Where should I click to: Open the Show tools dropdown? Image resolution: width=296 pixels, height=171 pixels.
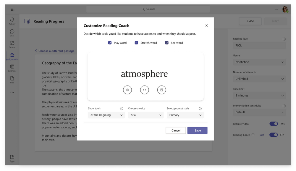coord(106,115)
